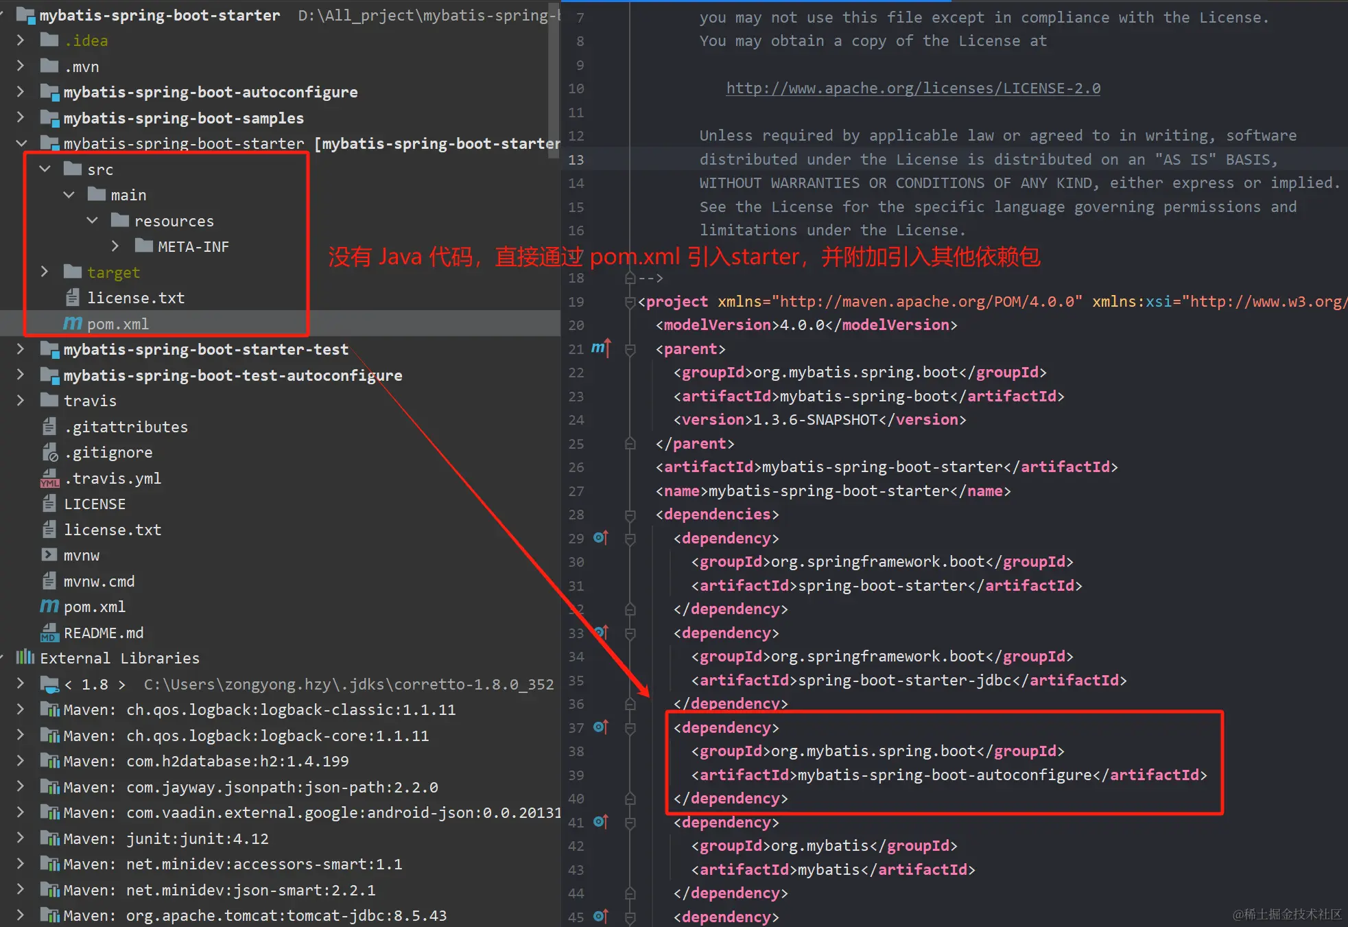Select the LICENSE file
1348x927 pixels.
tap(95, 504)
